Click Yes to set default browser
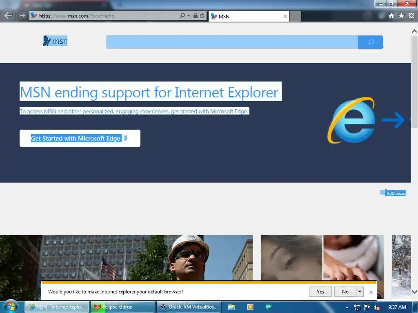 click(x=320, y=292)
